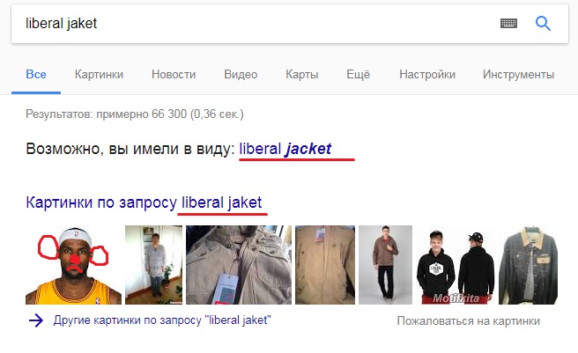Expand the Ещё menu
The width and height of the screenshot is (578, 353).
pos(358,75)
